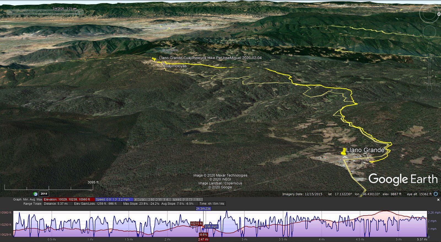Click the Cuajimoloyas place label
Viewport: 441px width, 242px height.
pos(175,66)
